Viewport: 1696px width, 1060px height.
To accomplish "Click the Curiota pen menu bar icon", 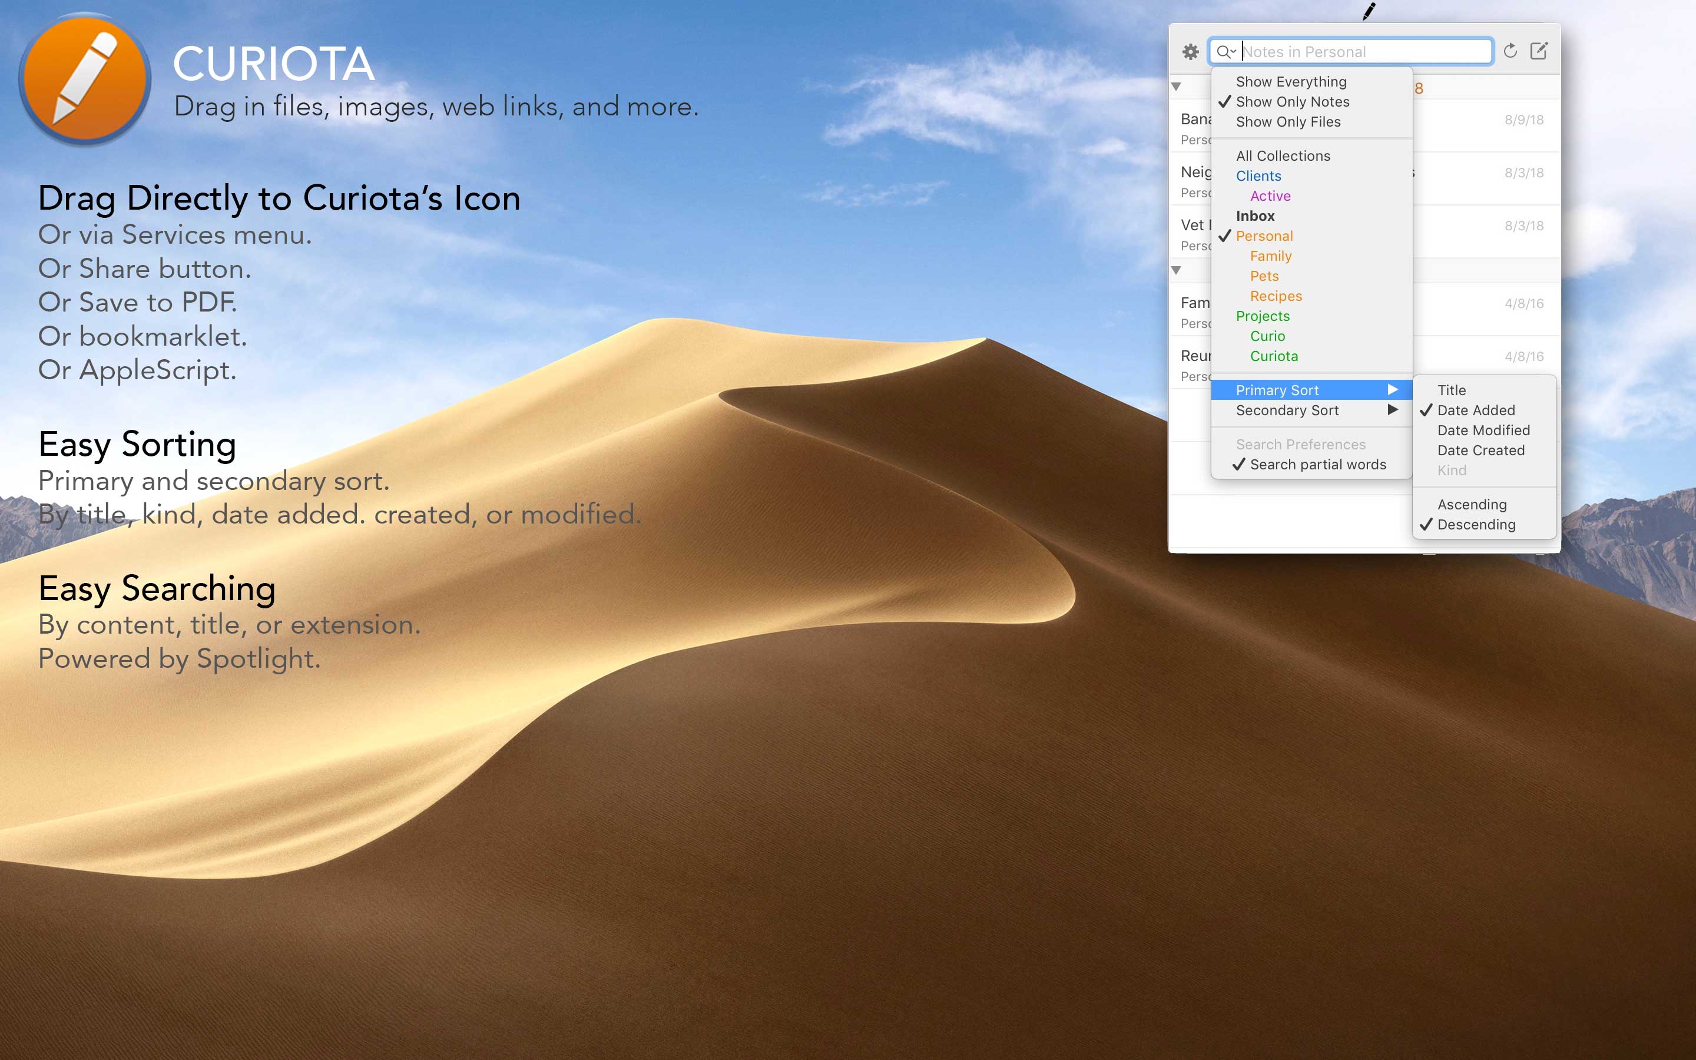I will tap(1369, 11).
